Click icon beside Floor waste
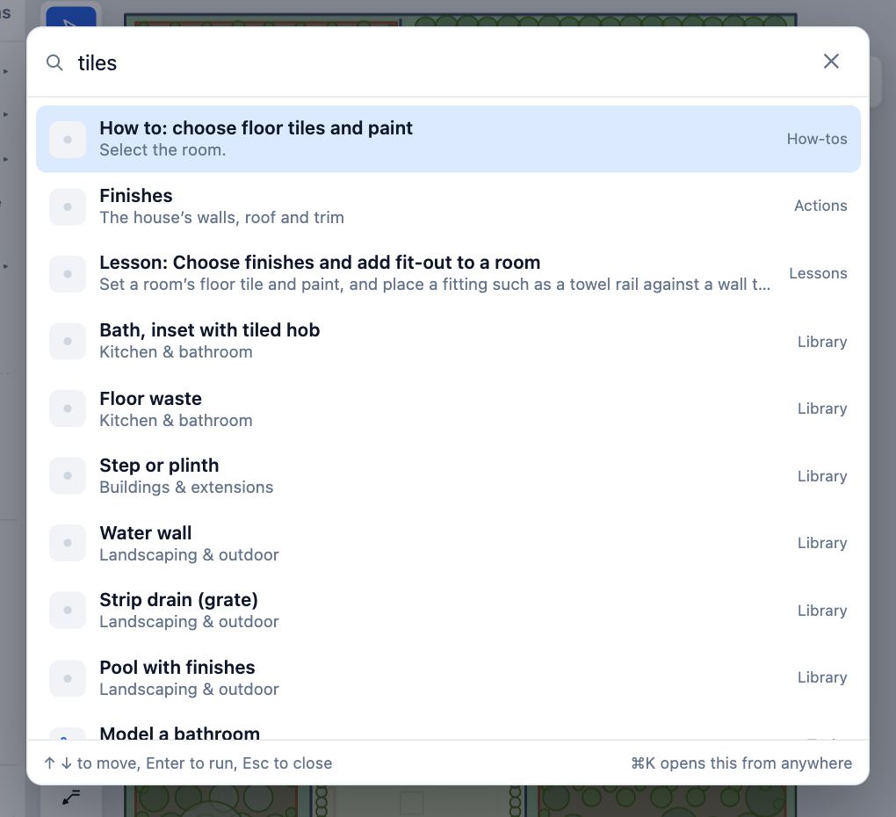896x817 pixels. 68,408
